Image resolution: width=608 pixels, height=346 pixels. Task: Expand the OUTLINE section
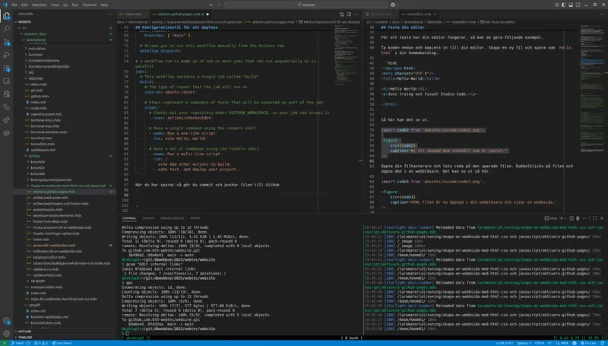pos(65,332)
